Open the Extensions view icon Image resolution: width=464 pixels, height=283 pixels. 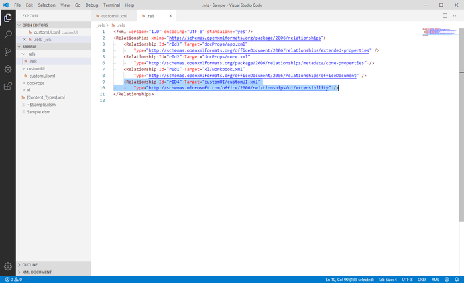click(8, 86)
